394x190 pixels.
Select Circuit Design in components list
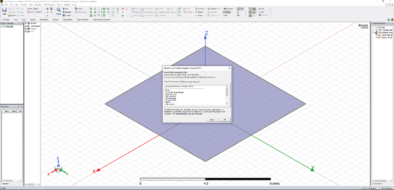[x=171, y=98]
